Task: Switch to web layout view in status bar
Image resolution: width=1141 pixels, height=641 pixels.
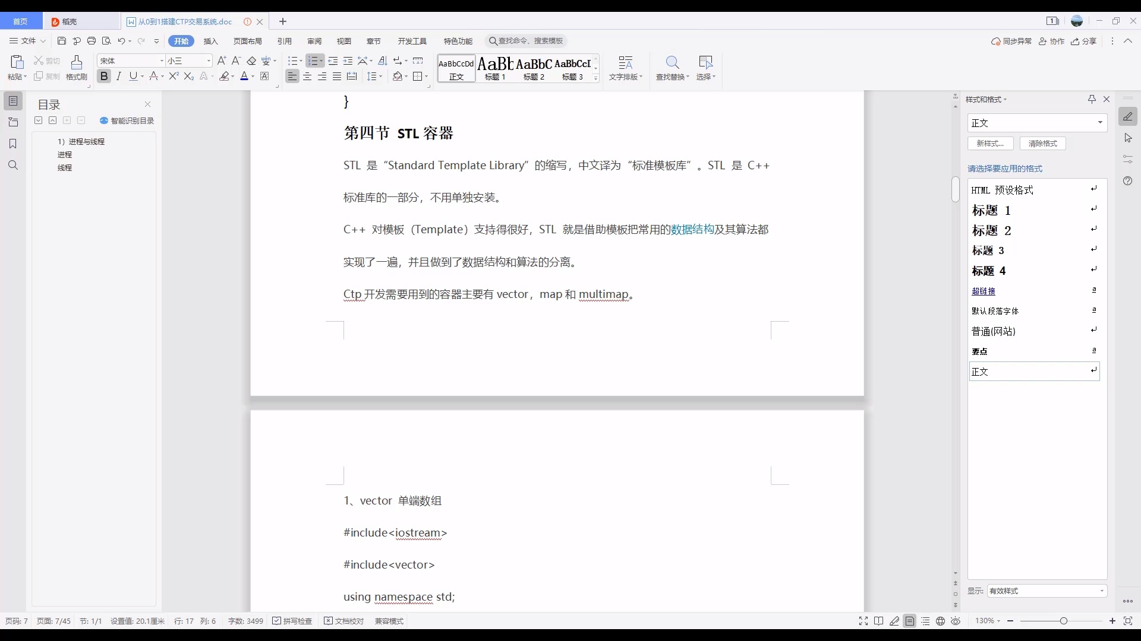Action: [x=940, y=621]
